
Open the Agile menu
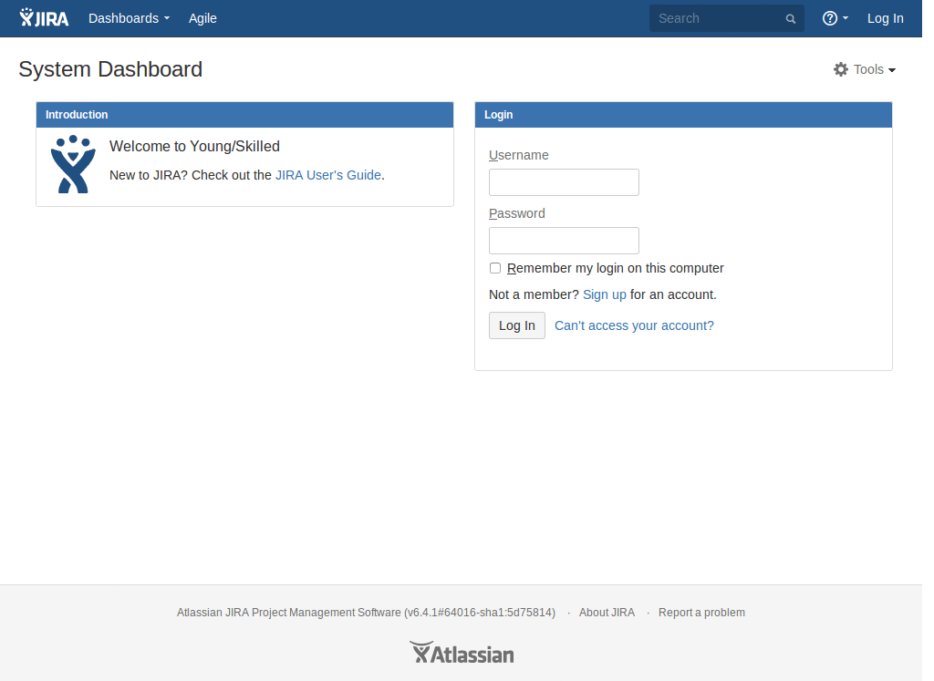[x=202, y=18]
